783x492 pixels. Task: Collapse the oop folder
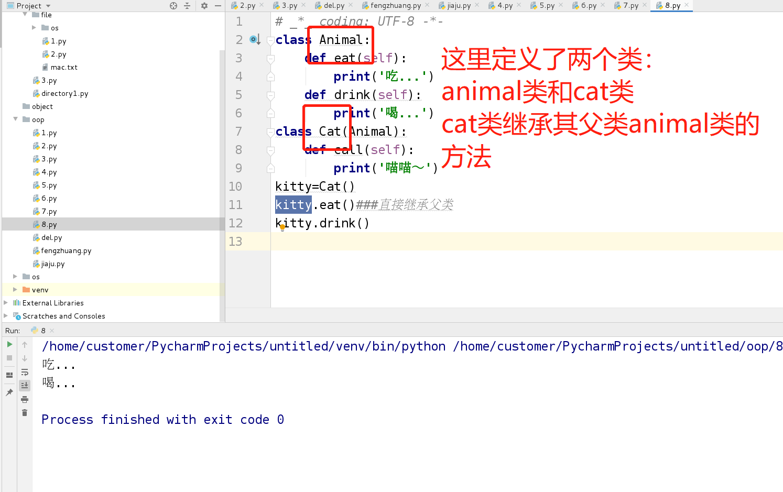click(x=16, y=119)
